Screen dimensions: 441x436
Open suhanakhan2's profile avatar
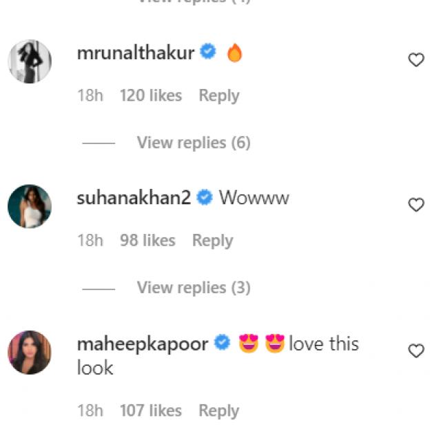click(x=30, y=206)
